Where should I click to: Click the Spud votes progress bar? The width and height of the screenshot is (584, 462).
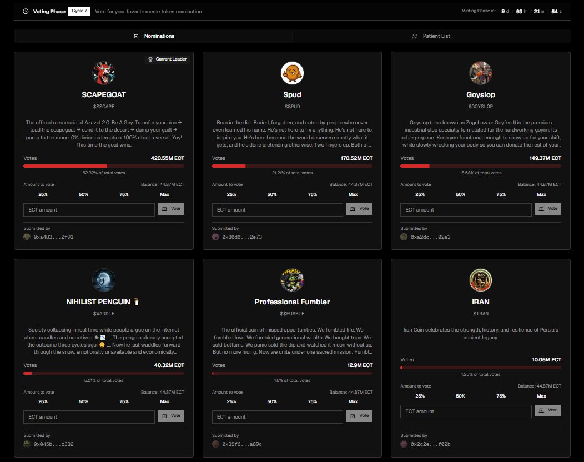click(x=293, y=166)
